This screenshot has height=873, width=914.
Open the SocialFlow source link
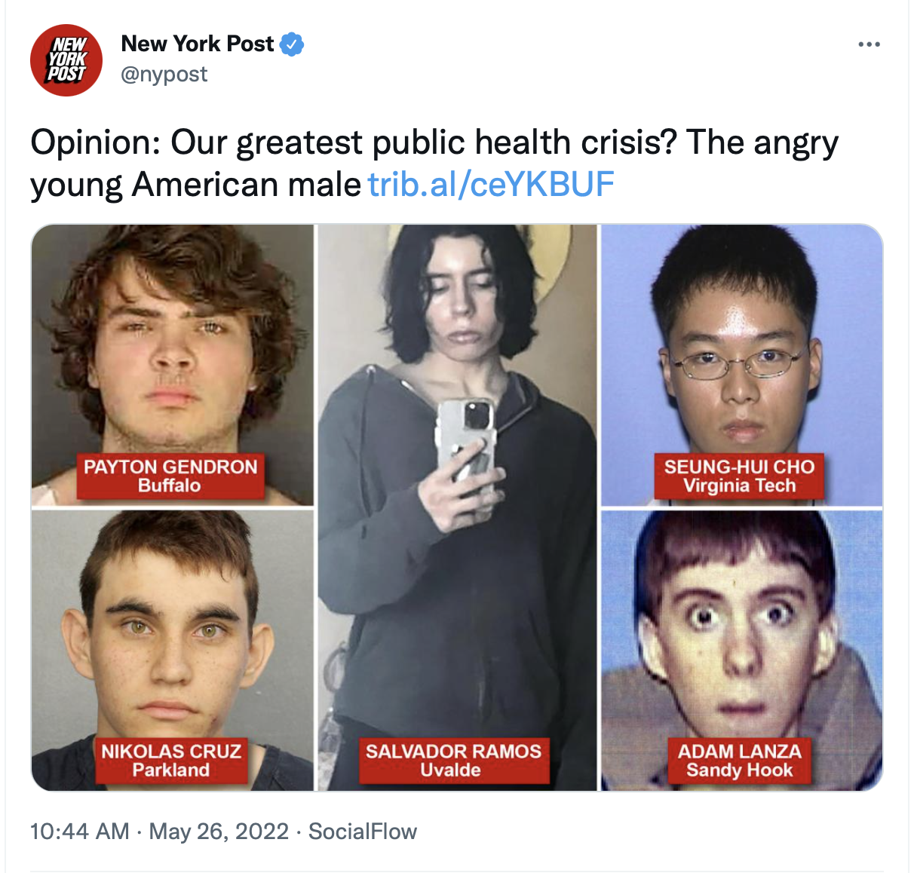[363, 832]
